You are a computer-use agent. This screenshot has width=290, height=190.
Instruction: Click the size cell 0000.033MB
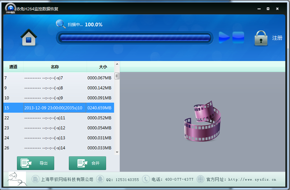99,148
